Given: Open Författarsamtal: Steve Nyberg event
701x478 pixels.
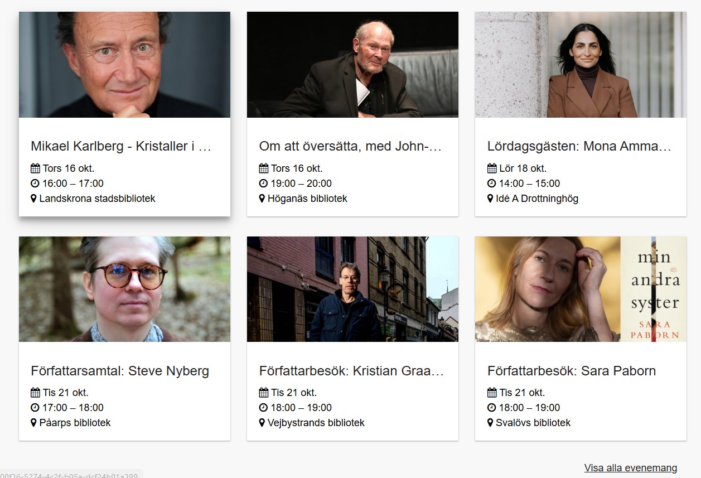Looking at the screenshot, I should click(120, 371).
